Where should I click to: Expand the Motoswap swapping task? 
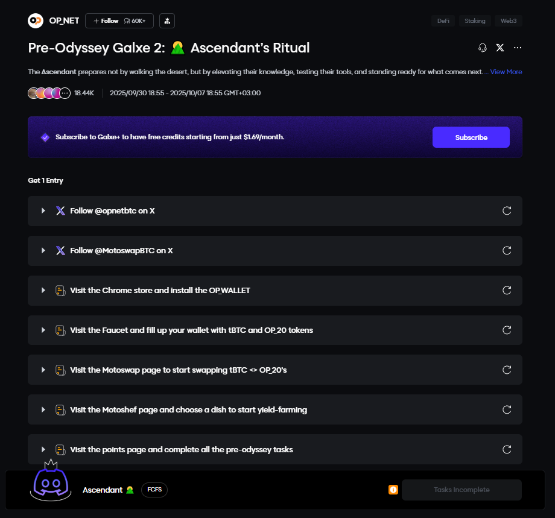pyautogui.click(x=43, y=370)
